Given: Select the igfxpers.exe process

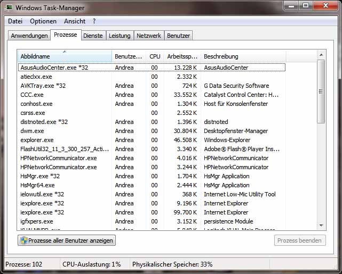Looking at the screenshot, I should click(x=152, y=221).
